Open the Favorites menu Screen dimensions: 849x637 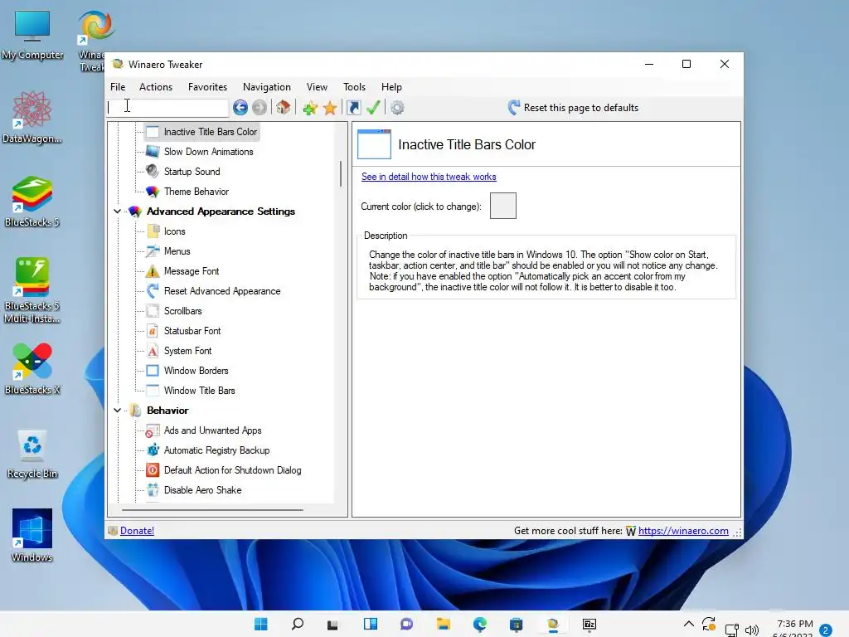pos(207,86)
